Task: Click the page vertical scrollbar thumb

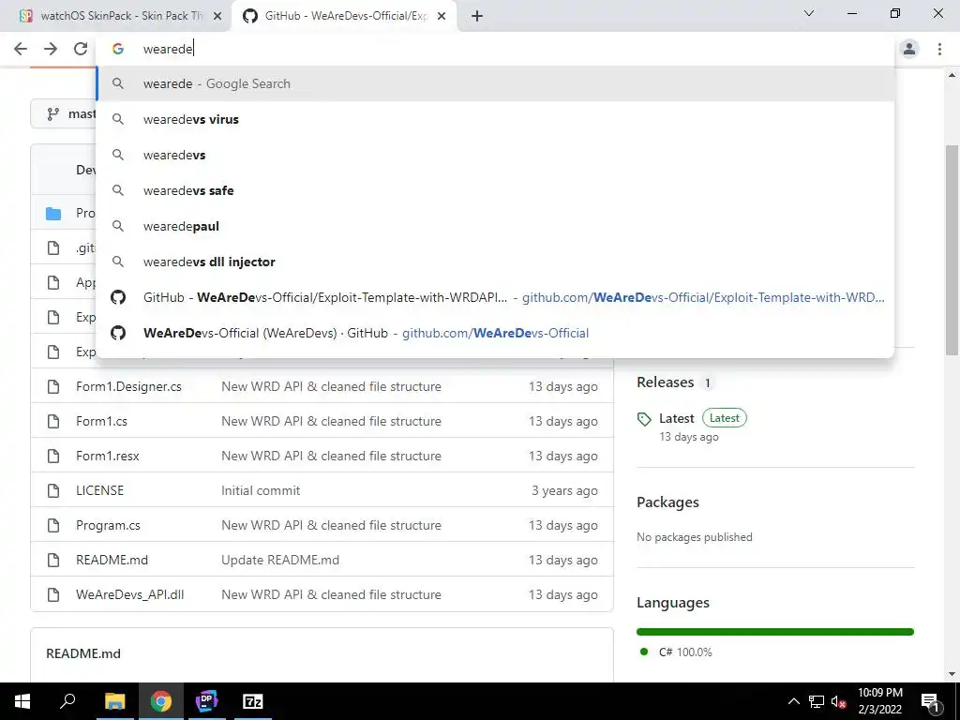Action: tap(952, 249)
